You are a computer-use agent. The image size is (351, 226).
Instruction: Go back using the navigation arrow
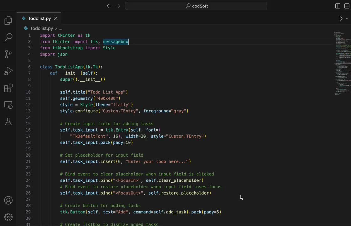pos(109,6)
